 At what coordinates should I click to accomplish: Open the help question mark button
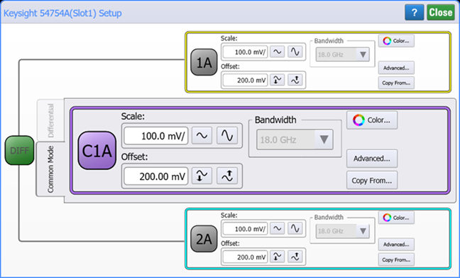(x=415, y=12)
